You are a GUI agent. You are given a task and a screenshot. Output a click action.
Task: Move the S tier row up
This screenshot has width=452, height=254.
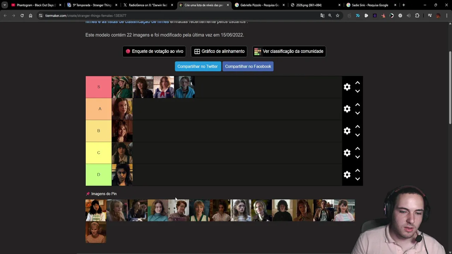[357, 83]
